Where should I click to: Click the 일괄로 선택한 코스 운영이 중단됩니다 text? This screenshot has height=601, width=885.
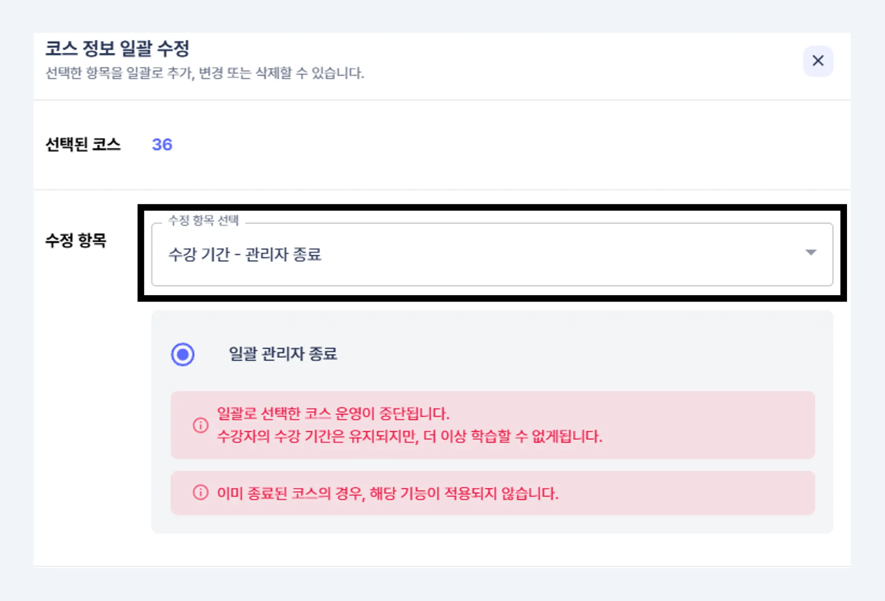pyautogui.click(x=333, y=413)
